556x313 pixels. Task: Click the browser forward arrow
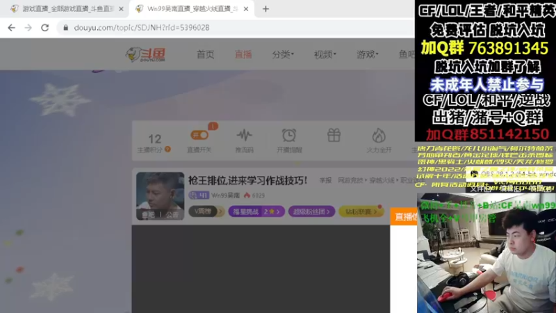tap(28, 28)
